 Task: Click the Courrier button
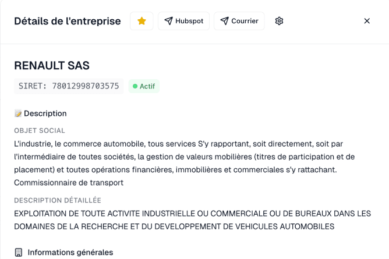(x=239, y=21)
